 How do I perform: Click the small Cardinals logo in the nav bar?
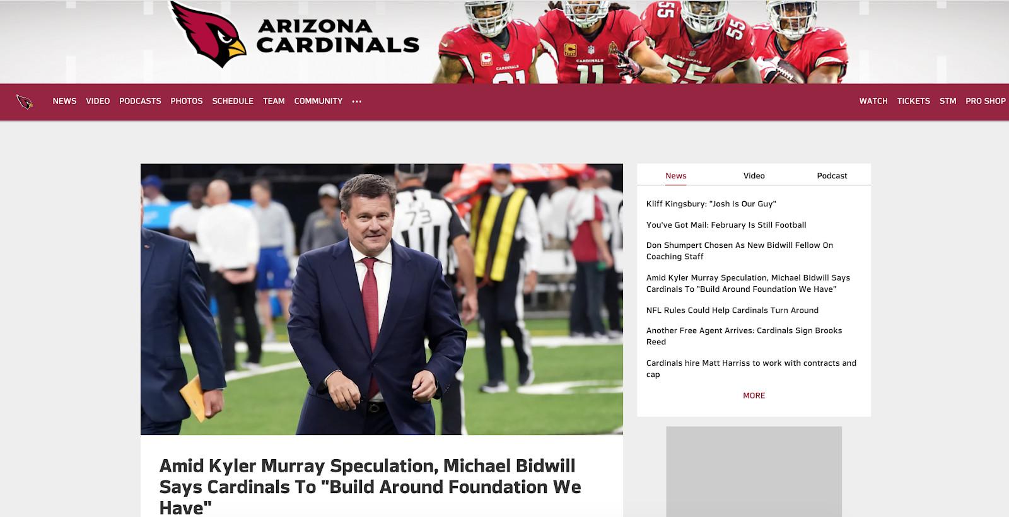click(25, 102)
